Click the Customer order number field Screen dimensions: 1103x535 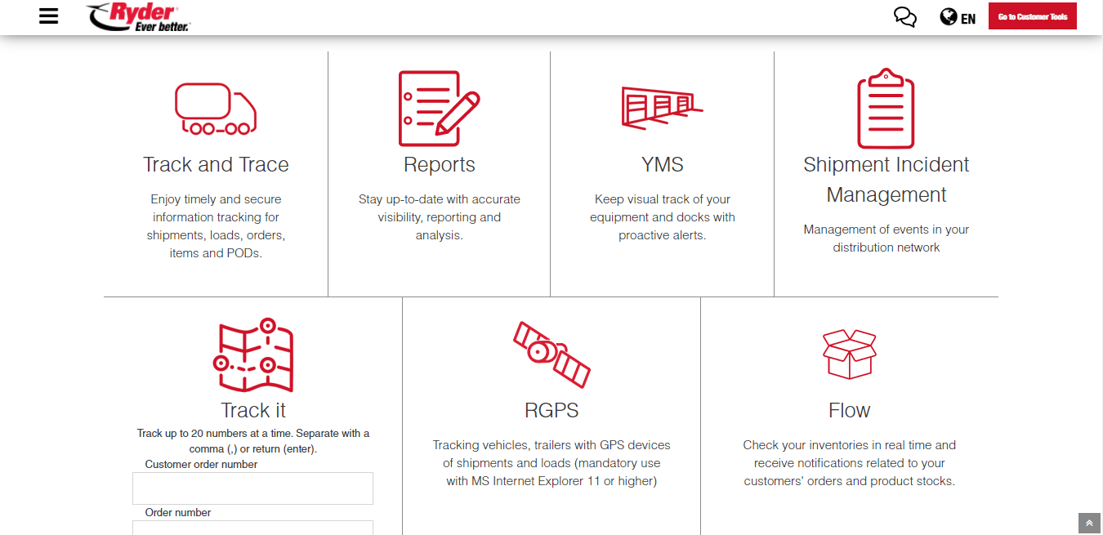coord(252,488)
